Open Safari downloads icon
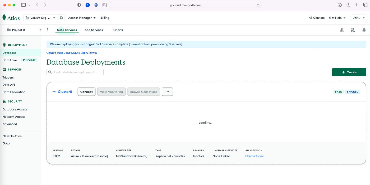The height and width of the screenshot is (185, 370). [x=340, y=5]
